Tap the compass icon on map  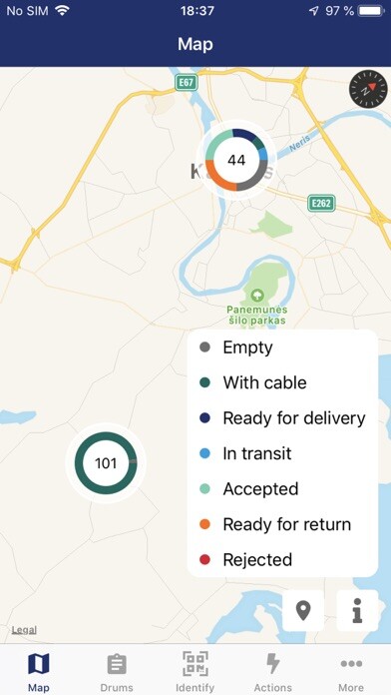[368, 89]
